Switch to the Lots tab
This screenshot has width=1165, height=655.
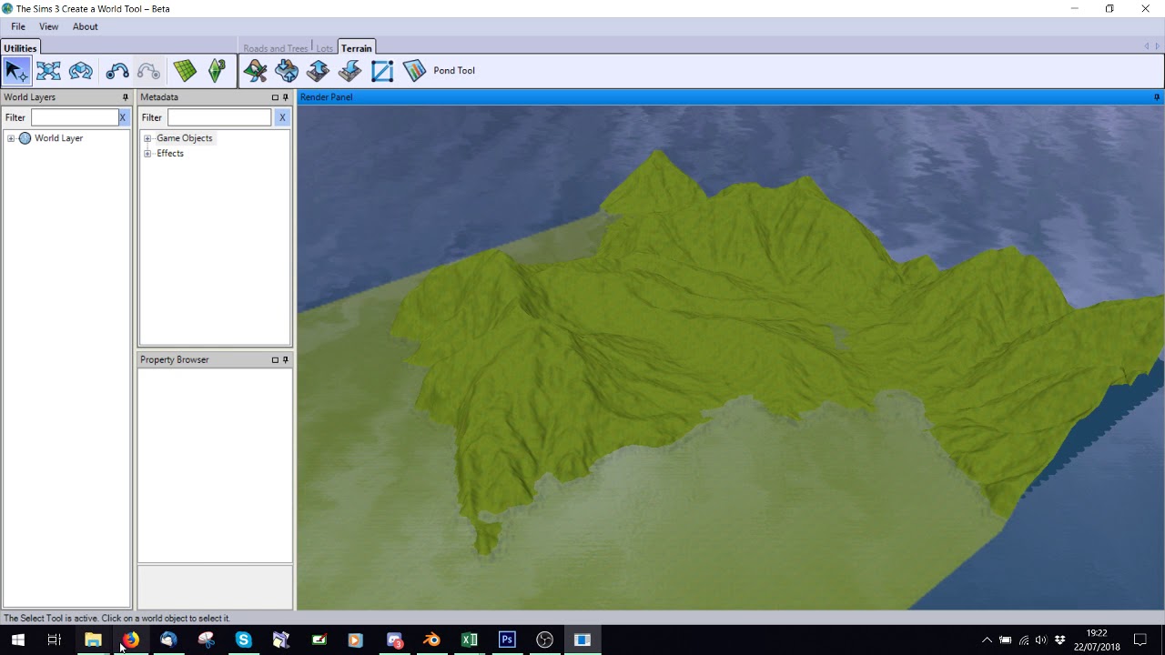(x=325, y=48)
